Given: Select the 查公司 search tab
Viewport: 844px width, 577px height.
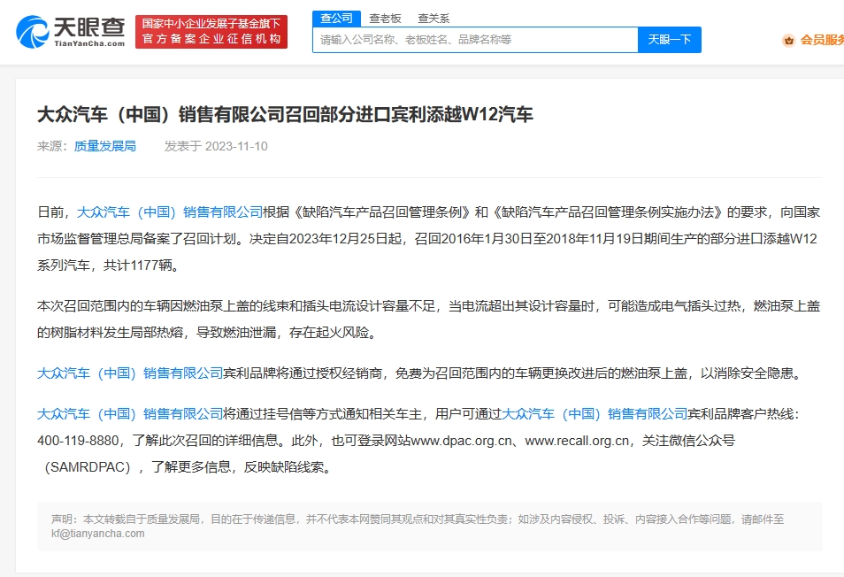Looking at the screenshot, I should (x=336, y=19).
